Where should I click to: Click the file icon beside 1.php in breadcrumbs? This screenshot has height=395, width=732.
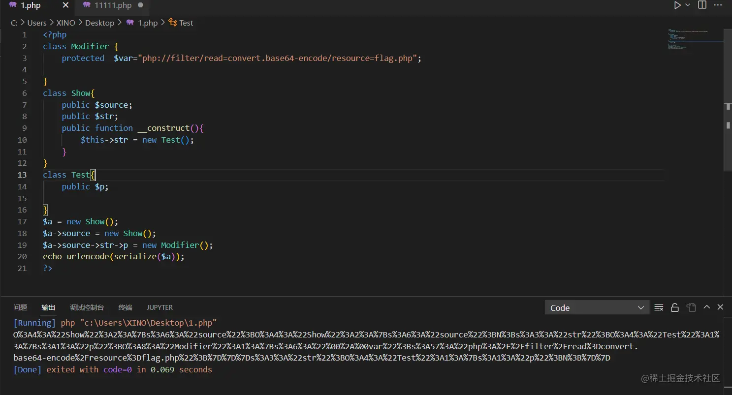(x=130, y=23)
